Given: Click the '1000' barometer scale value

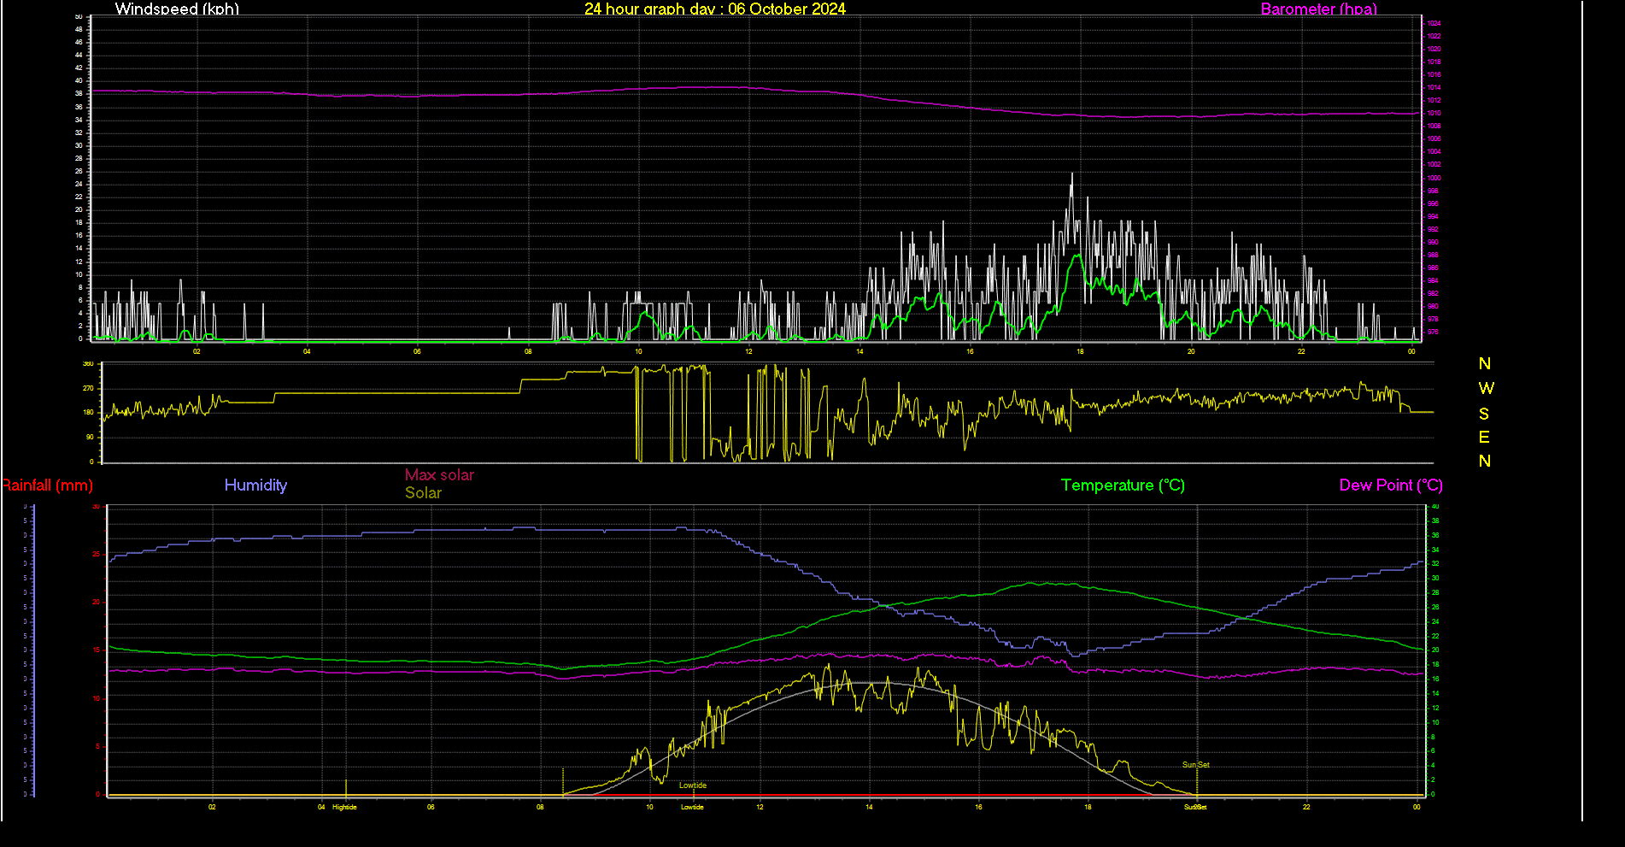Looking at the screenshot, I should click(1434, 178).
